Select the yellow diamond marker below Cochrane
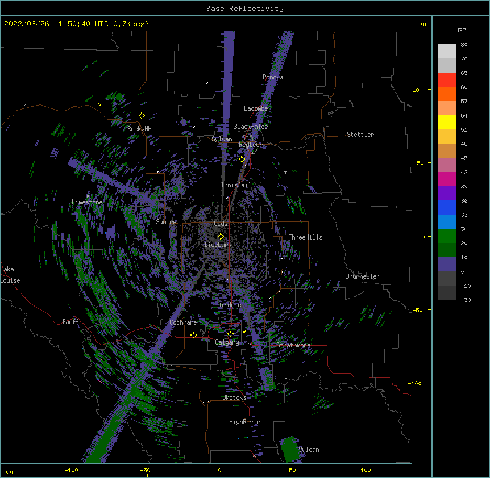This screenshot has height=478, width=490. [x=193, y=335]
